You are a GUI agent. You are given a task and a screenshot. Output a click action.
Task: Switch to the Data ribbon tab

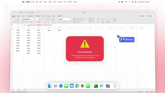44,16
